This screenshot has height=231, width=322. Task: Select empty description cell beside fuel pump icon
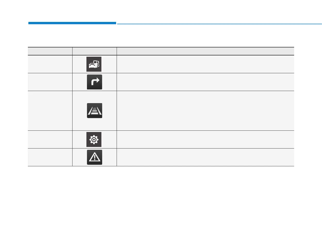pos(205,64)
